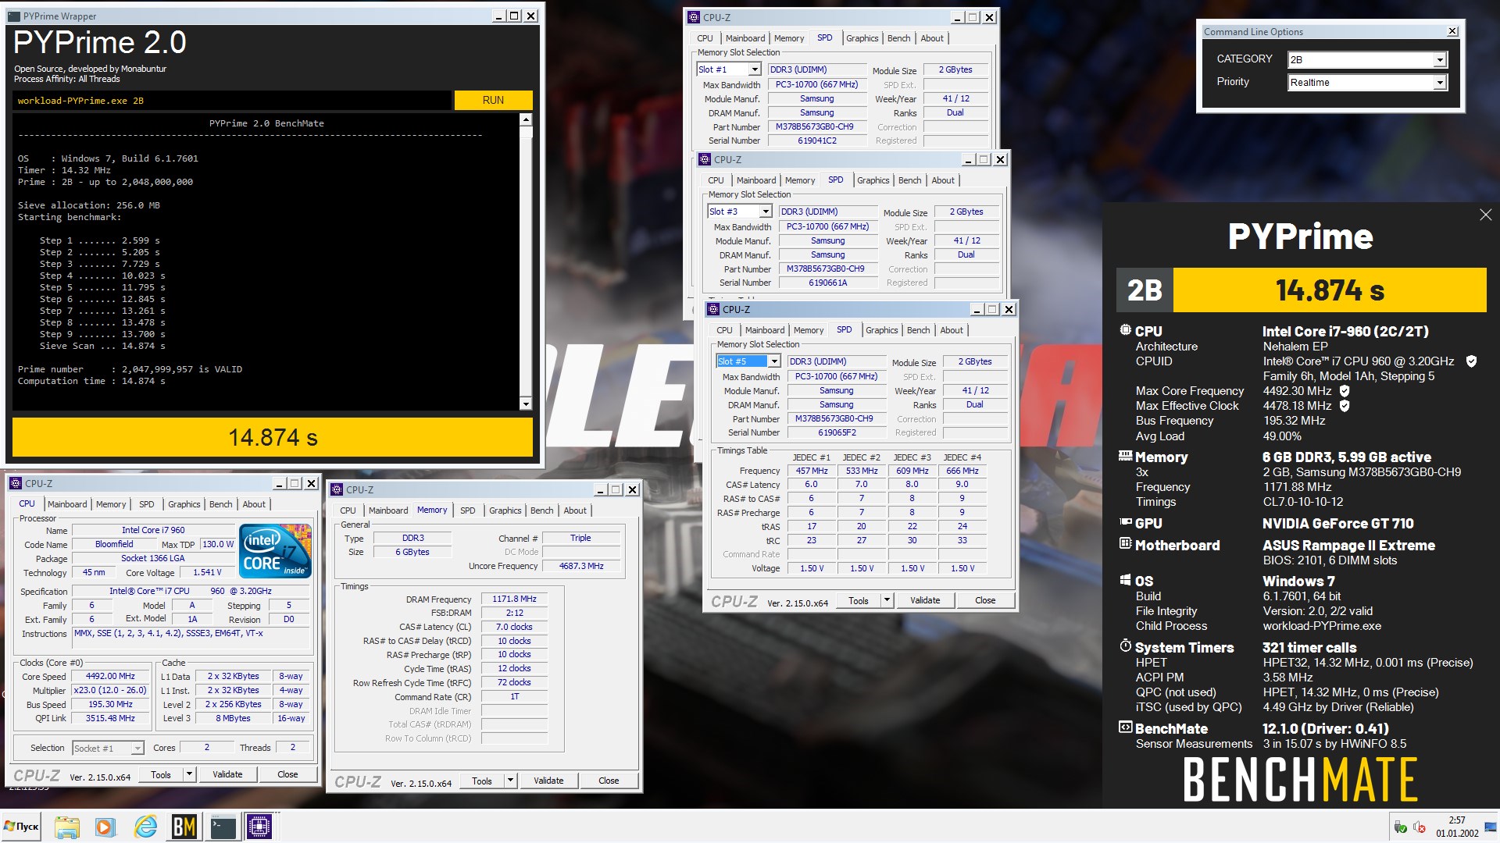This screenshot has width=1500, height=843.
Task: Open Tools arrow in the CPU-Z processor window
Action: pos(188,774)
